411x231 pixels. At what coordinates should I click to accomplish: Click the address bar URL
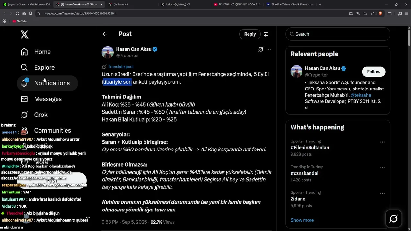click(x=79, y=13)
